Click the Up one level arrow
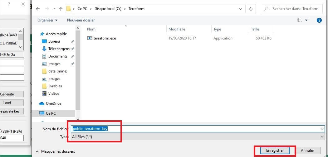 click(x=60, y=9)
